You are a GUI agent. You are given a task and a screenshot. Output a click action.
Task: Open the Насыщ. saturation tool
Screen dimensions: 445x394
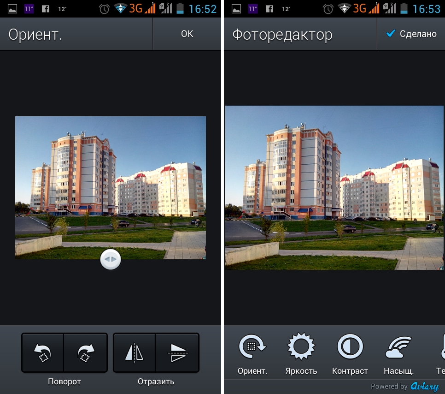[x=398, y=354]
